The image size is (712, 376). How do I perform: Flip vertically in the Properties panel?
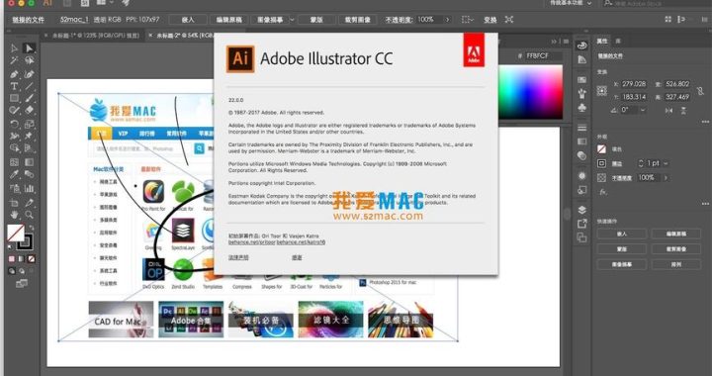683,111
